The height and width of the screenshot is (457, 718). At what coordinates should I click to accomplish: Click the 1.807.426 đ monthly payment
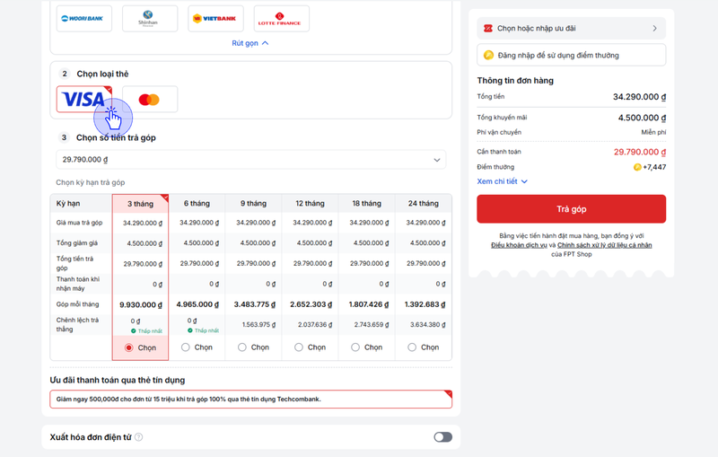[x=368, y=304]
